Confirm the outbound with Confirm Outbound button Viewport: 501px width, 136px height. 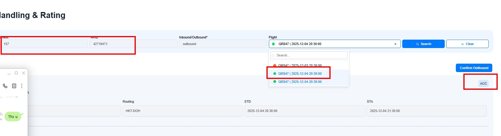click(x=474, y=68)
